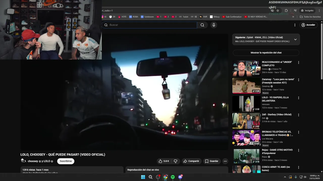Click the YouTube search magnifier button

click(202, 25)
